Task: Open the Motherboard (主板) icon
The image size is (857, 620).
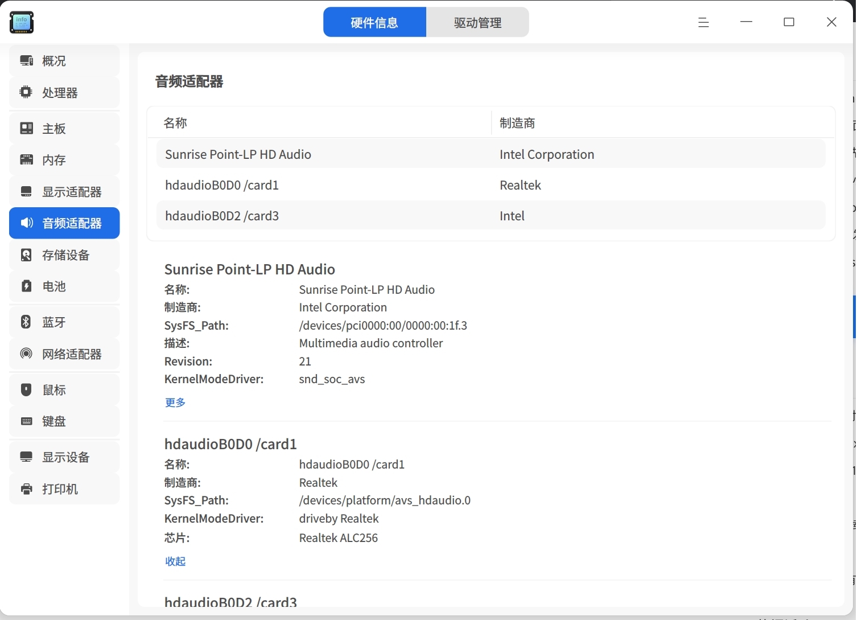Action: (26, 128)
